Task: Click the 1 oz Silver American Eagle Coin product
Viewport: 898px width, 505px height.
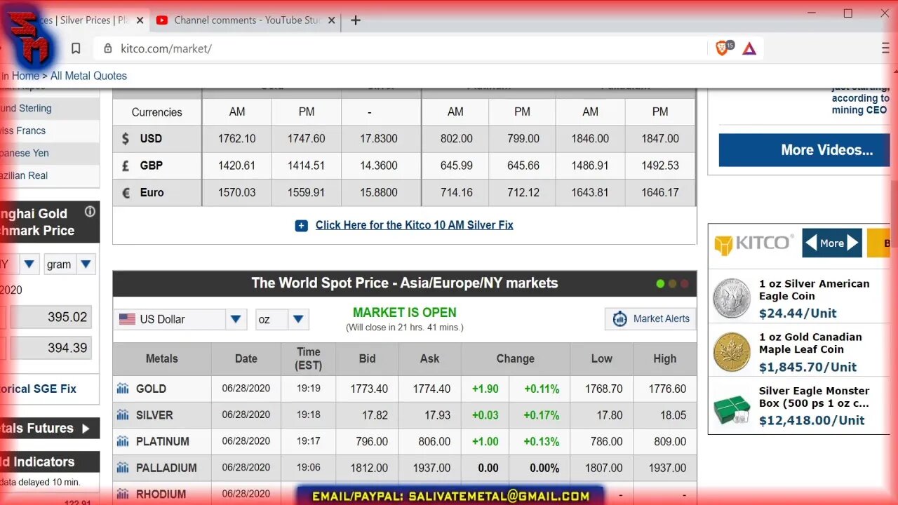Action: [814, 290]
